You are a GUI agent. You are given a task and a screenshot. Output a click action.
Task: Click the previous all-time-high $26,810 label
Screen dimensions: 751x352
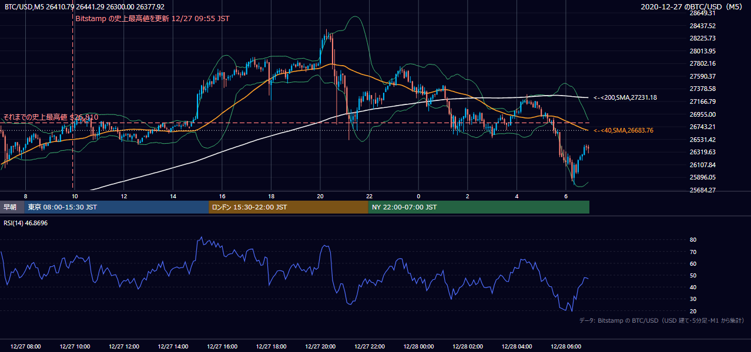coord(51,117)
